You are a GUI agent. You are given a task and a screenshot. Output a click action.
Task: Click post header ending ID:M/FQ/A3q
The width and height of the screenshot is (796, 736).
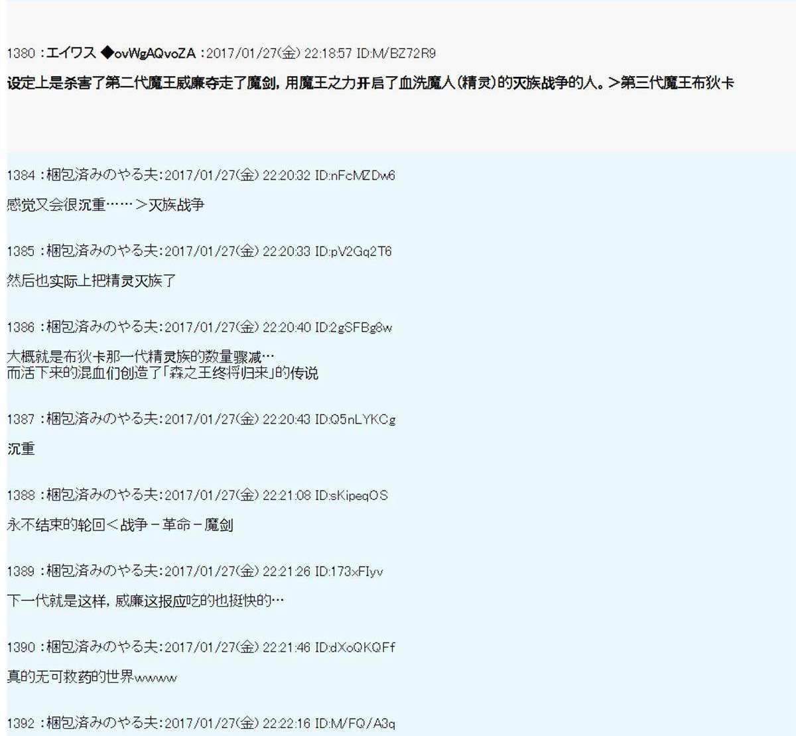201,723
